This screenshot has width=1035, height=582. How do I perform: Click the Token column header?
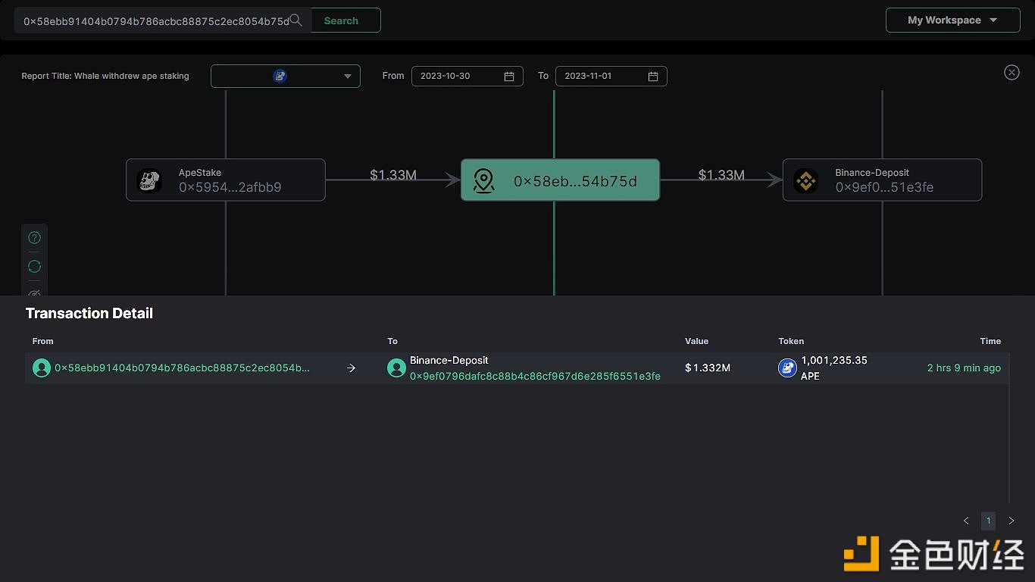pyautogui.click(x=791, y=341)
